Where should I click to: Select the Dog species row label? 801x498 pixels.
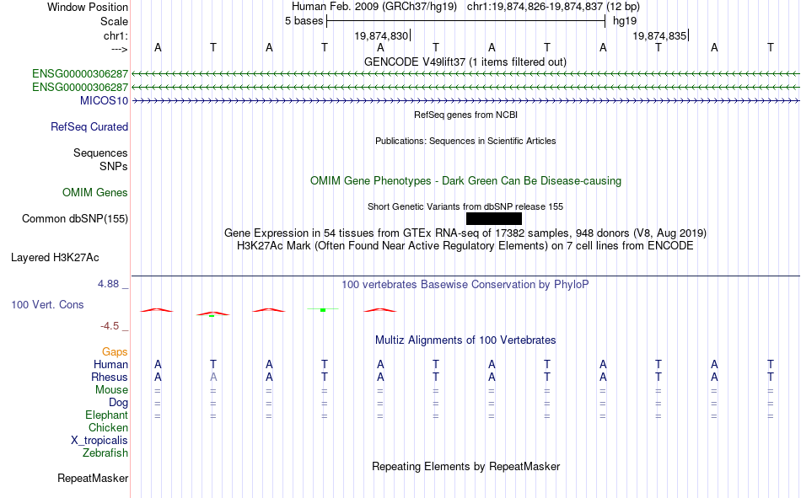pos(118,403)
